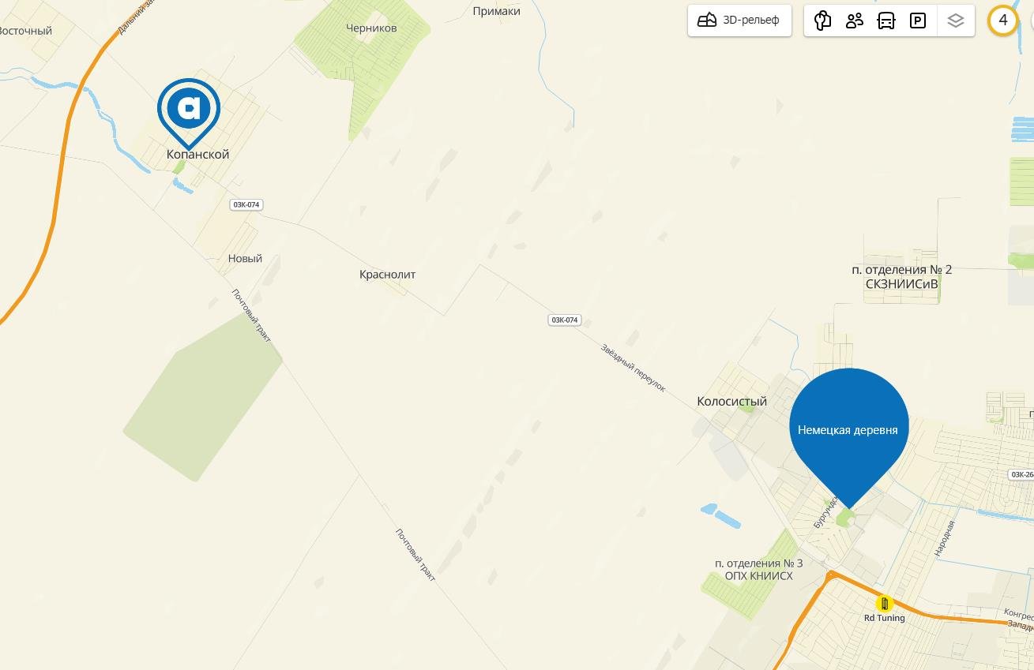This screenshot has width=1034, height=670.
Task: Click the upper 03К-074 road sign near Новый
Action: pos(246,204)
